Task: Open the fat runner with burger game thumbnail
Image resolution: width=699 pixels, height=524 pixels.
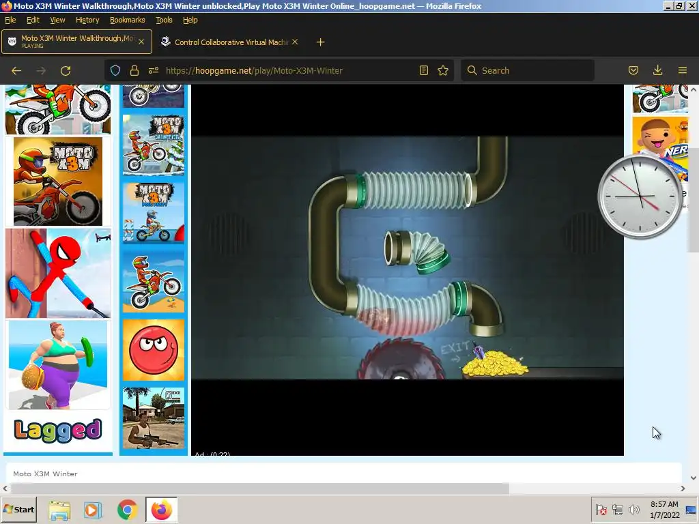Action: point(58,365)
